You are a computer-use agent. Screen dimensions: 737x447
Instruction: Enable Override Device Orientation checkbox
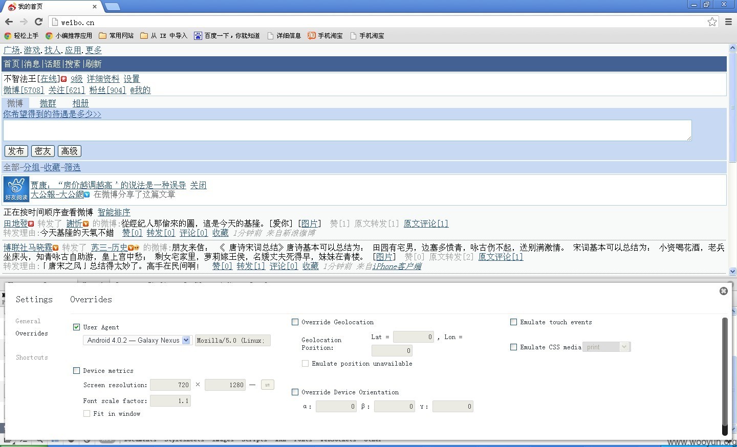(x=295, y=392)
